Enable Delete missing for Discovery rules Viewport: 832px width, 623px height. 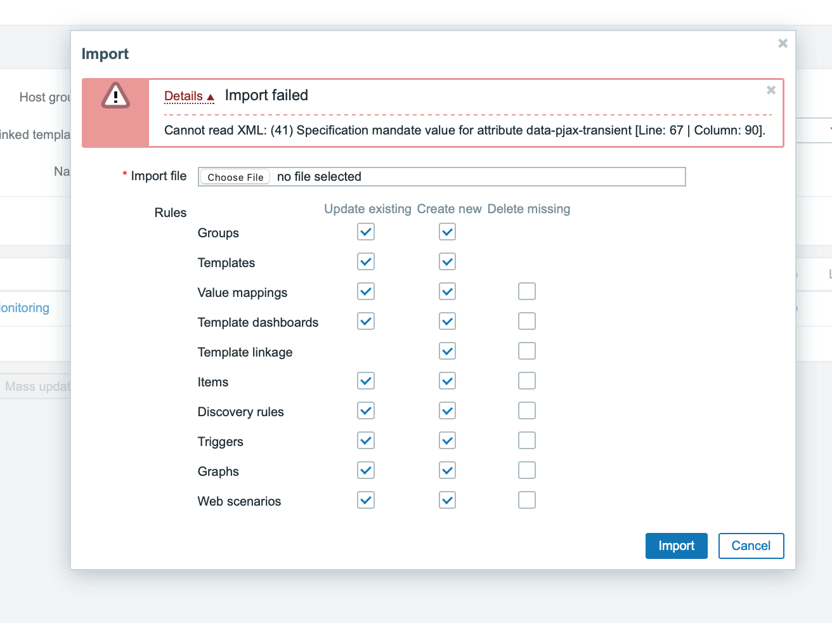coord(526,411)
